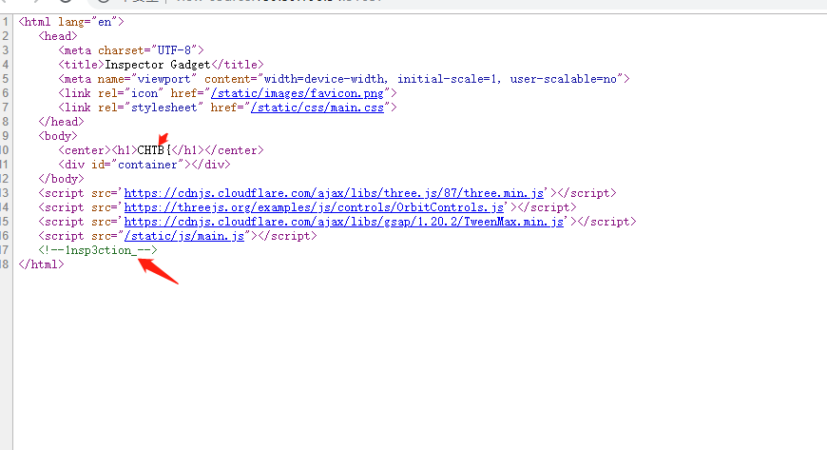Open the /static/js/main.js script link

click(184, 236)
